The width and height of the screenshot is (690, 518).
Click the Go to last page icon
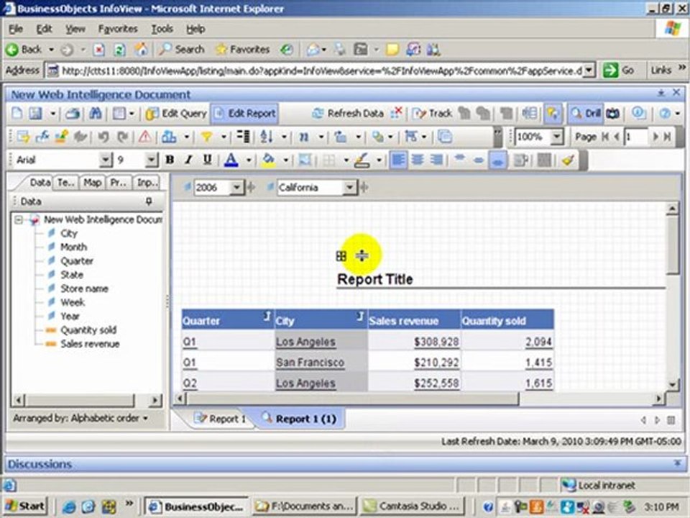[668, 137]
